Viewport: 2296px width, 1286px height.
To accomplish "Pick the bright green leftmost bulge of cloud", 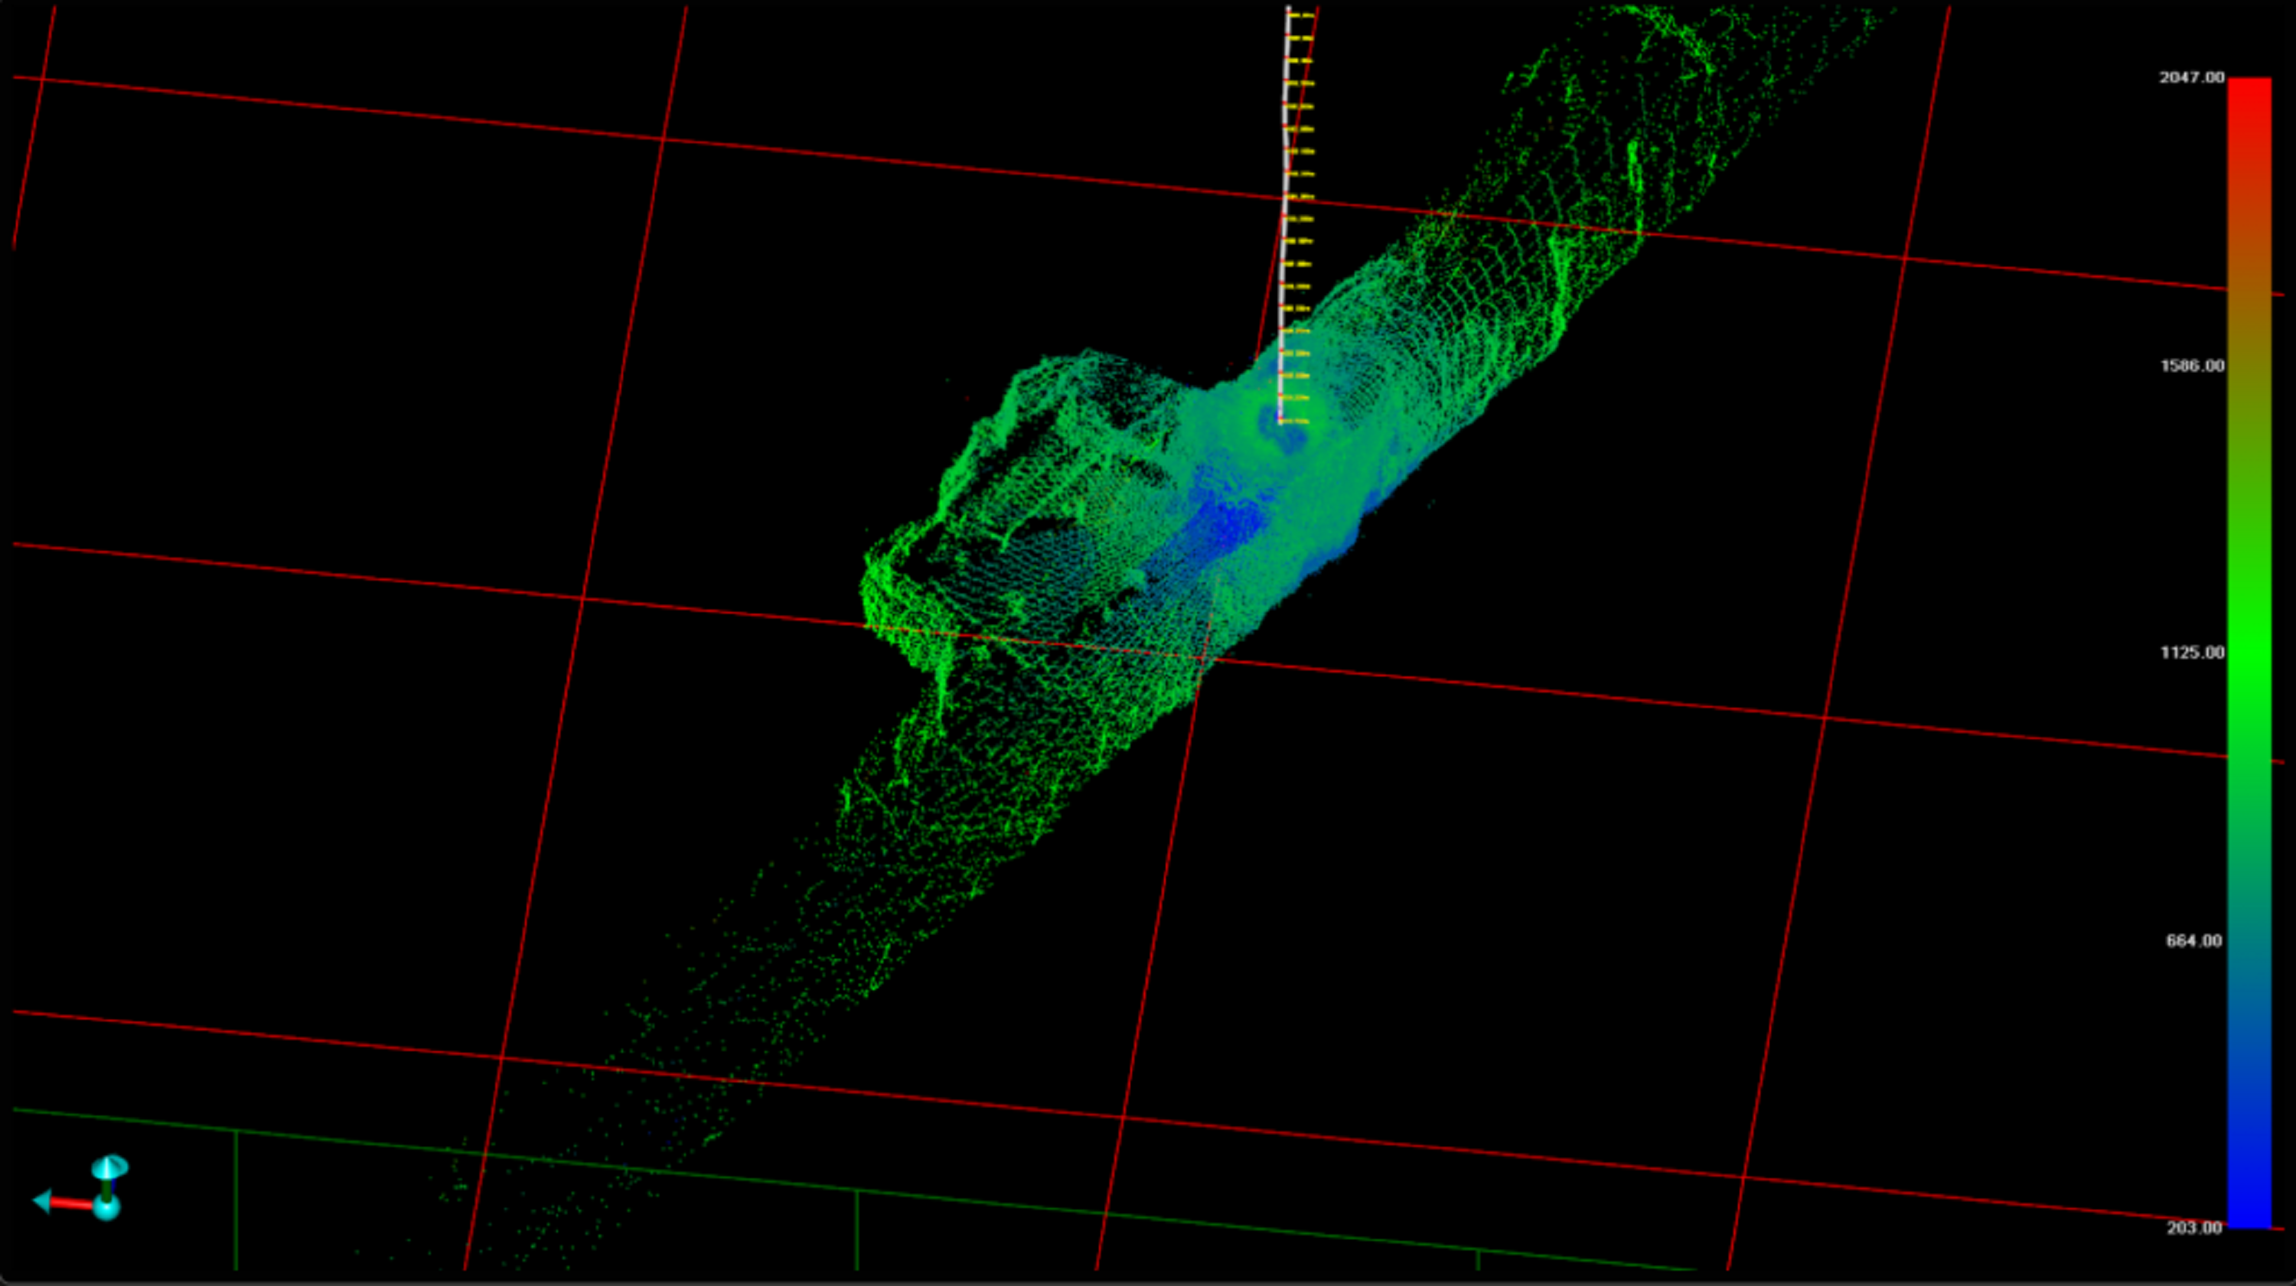I will [x=882, y=579].
